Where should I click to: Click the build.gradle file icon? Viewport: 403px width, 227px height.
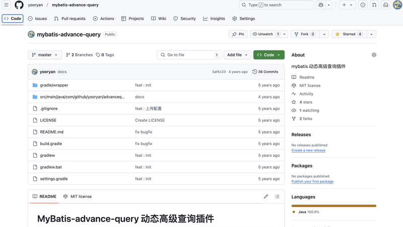(x=35, y=144)
